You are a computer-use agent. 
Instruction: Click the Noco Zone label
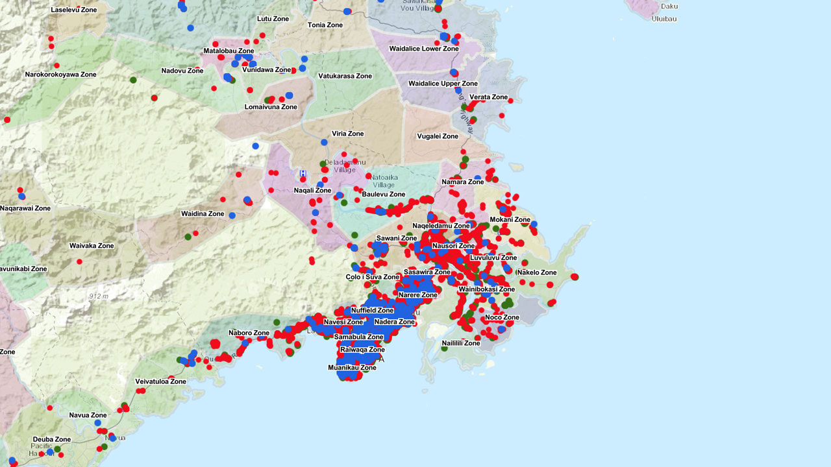[x=502, y=317]
